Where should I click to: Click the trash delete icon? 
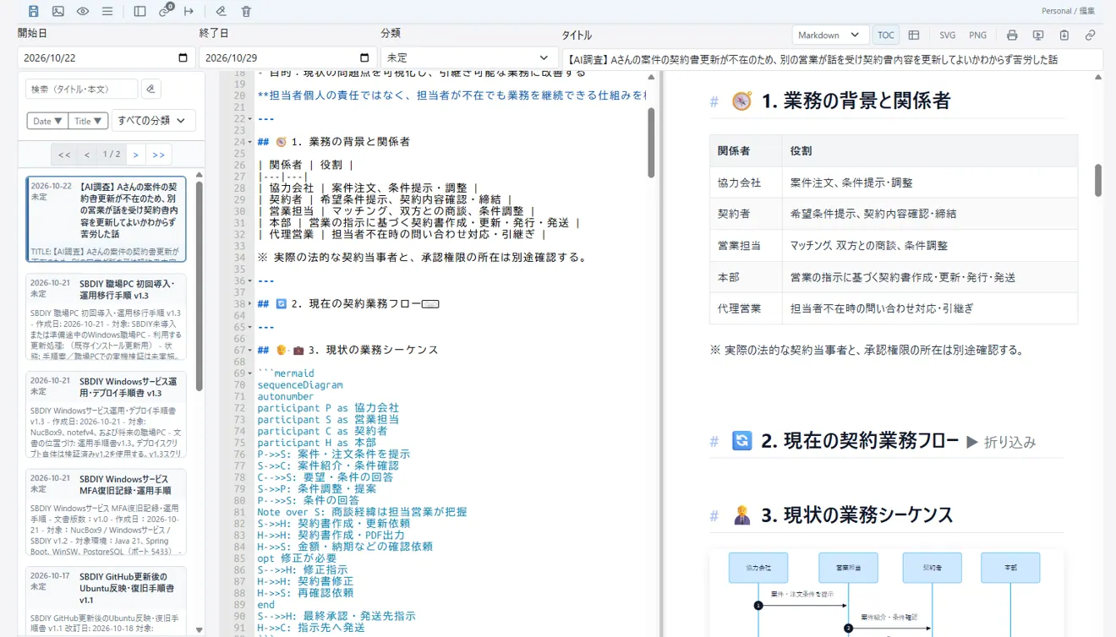(246, 12)
